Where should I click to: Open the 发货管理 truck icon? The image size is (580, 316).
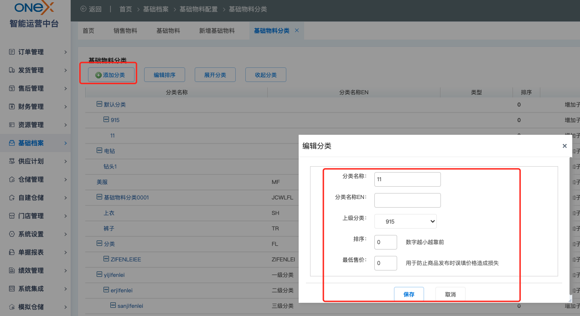click(12, 70)
